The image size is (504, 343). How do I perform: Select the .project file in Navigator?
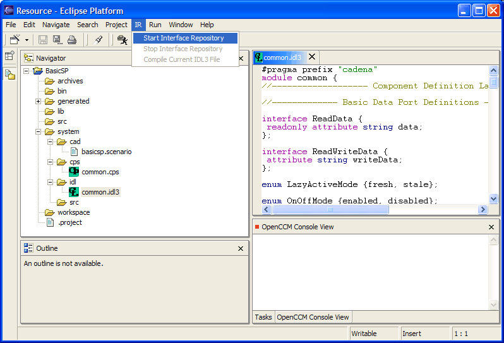pos(69,222)
